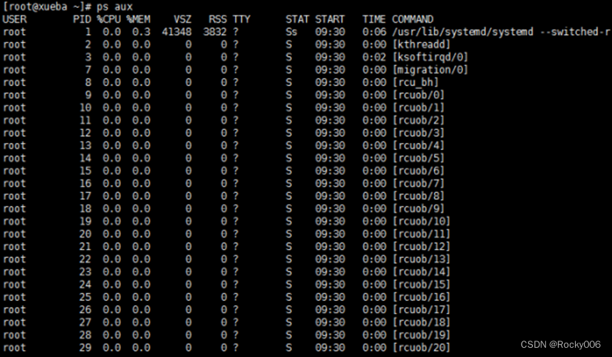Click PID 29 in rcuob/20 row
The height and width of the screenshot is (357, 612).
click(85, 347)
